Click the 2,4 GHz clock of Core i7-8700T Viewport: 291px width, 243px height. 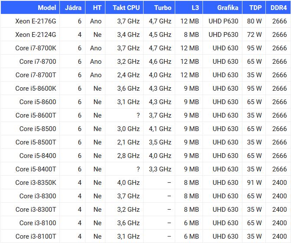tap(128, 75)
